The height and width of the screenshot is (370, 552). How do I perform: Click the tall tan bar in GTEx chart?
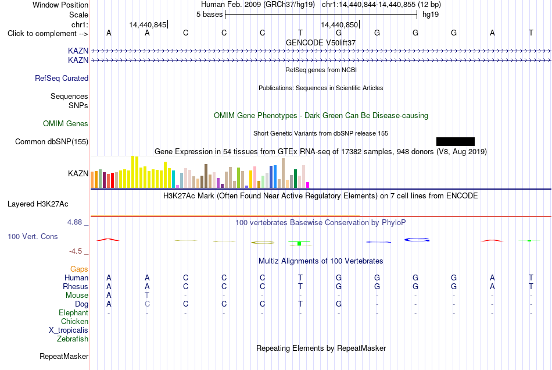[283, 173]
